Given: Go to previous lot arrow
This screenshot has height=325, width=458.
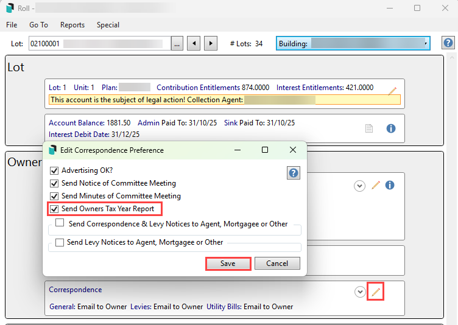Looking at the screenshot, I should pos(194,43).
